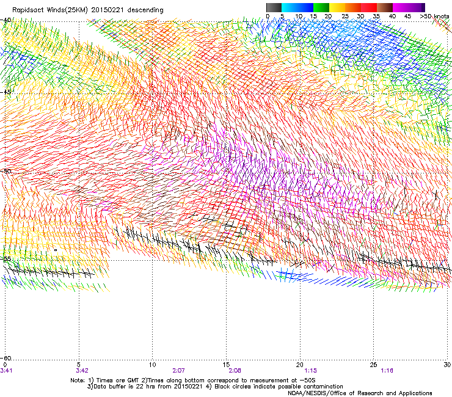Click the longitude axis label '0' at bottom
The image size is (452, 397).
point(5,365)
